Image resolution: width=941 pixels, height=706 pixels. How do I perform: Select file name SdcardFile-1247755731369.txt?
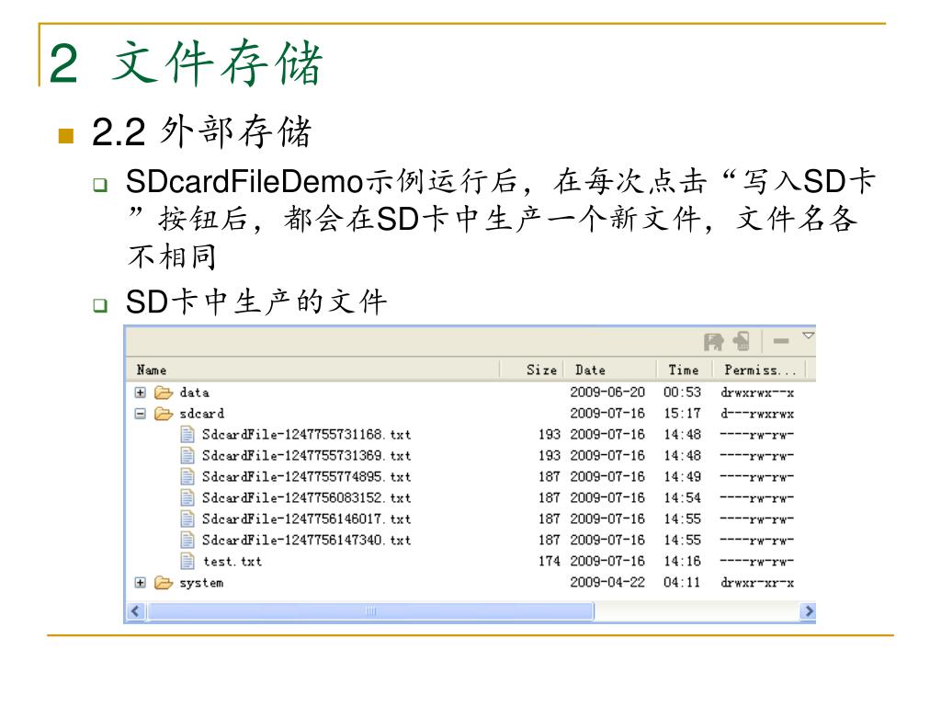click(x=306, y=456)
